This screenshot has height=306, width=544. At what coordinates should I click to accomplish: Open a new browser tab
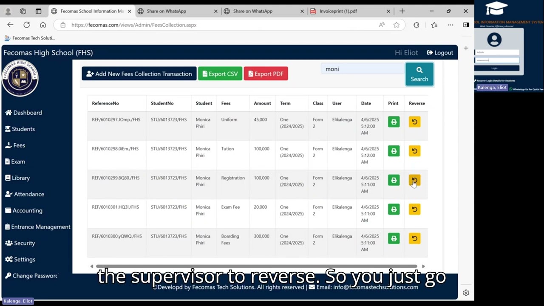pos(402,11)
